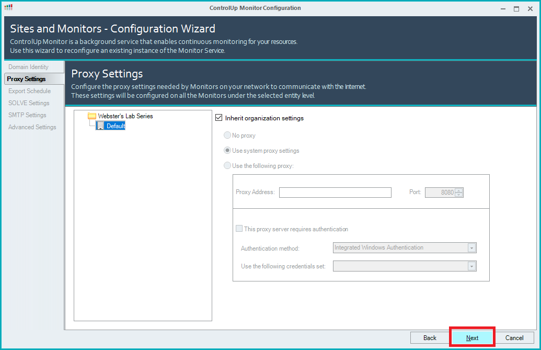Open the Authentication method dropdown
The width and height of the screenshot is (541, 350).
coord(471,248)
